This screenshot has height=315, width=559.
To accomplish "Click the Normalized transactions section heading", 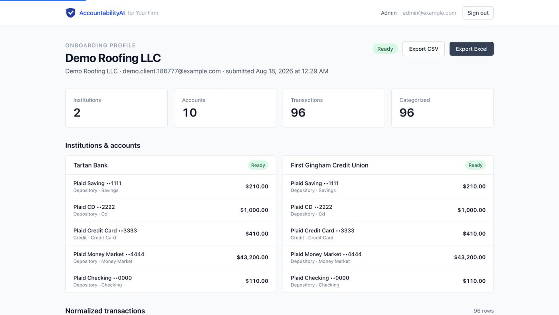I will (105, 311).
